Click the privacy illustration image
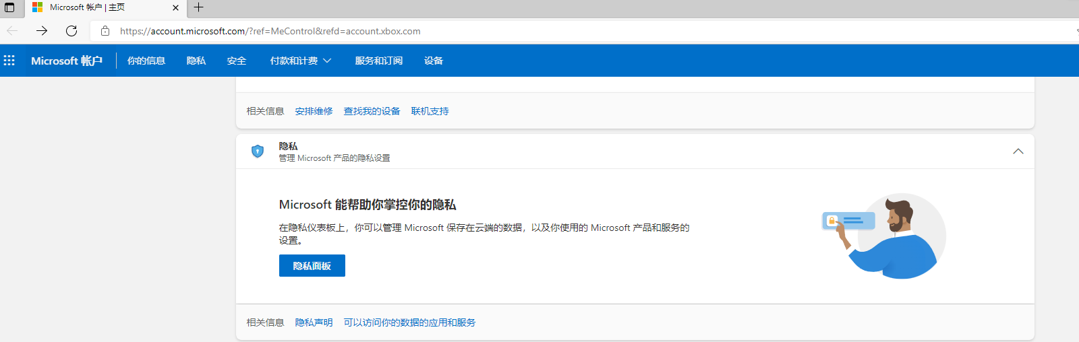This screenshot has width=1079, height=342. pyautogui.click(x=884, y=236)
